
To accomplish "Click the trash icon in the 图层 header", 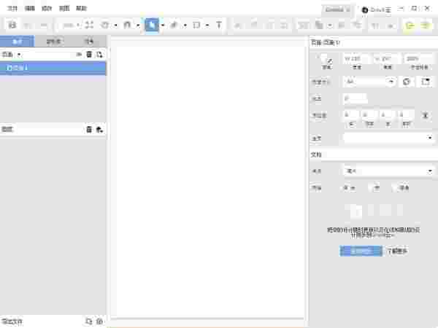I will tap(89, 130).
